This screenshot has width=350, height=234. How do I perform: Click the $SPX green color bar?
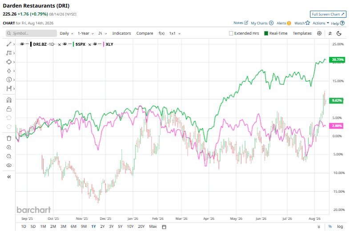click(x=73, y=44)
